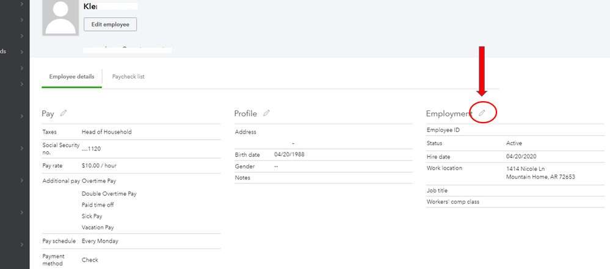The height and width of the screenshot is (269, 610).
Task: Expand the topmost sidebar chevron
Action: click(x=22, y=4)
